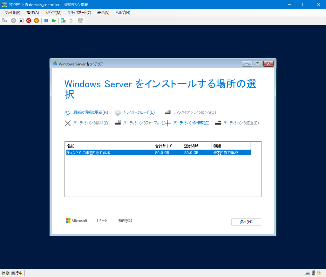Viewport: 326px width, 277px height.
Task: Click the format partition drive icon
Action: click(x=118, y=123)
